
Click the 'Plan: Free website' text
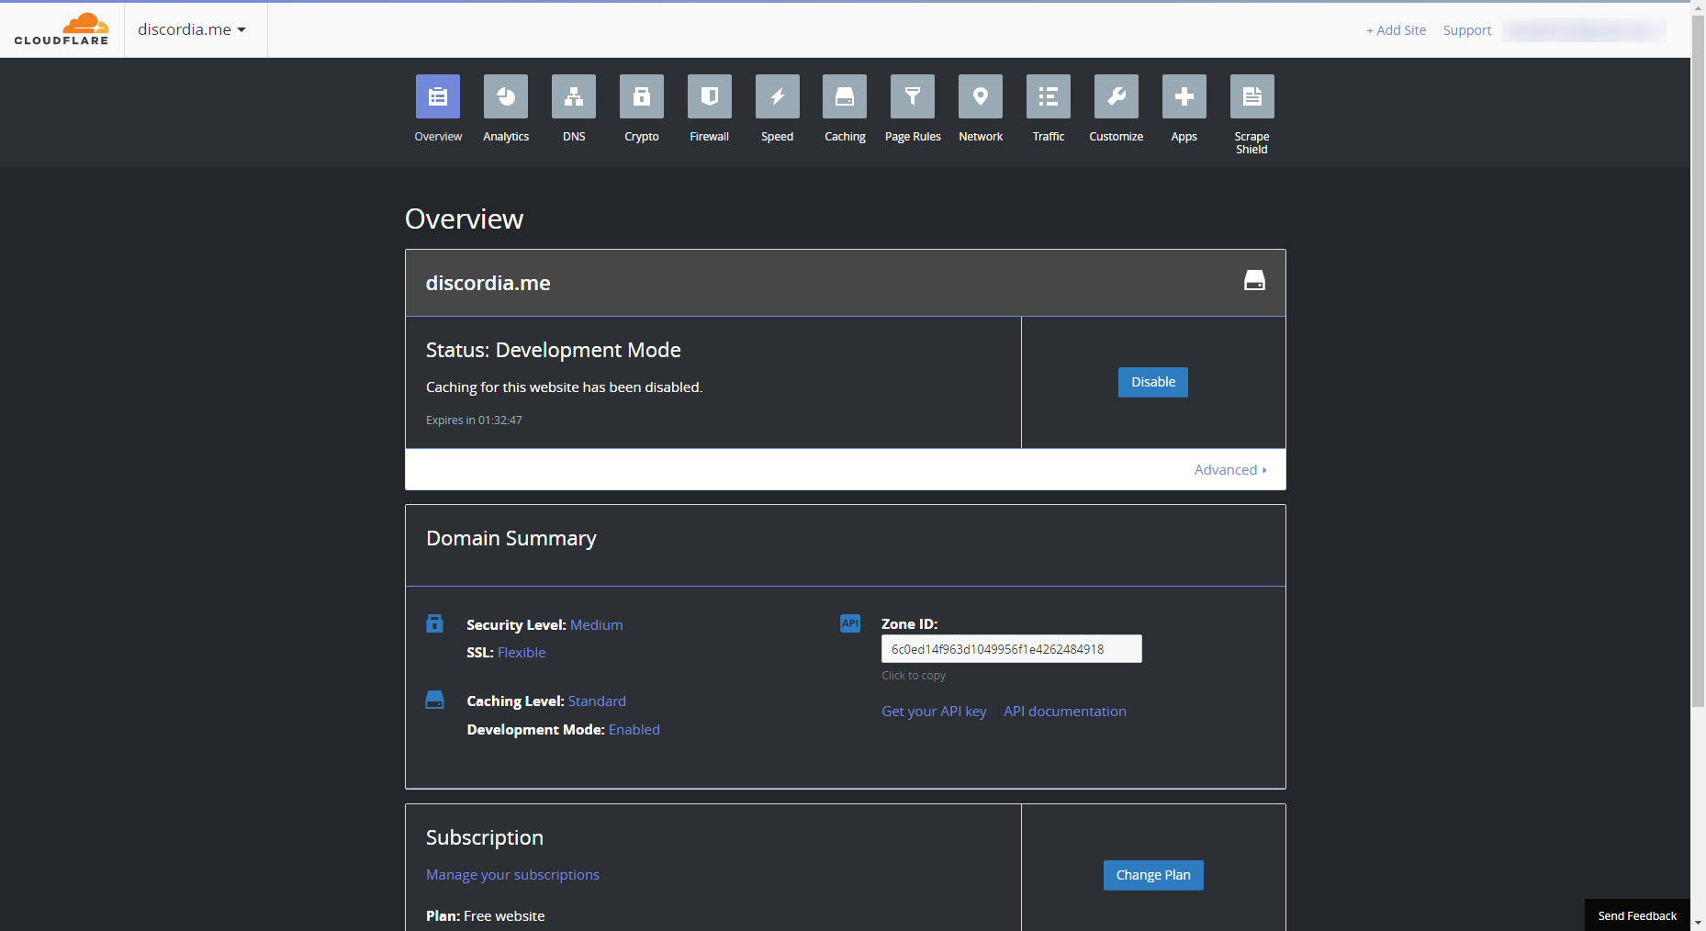[486, 916]
